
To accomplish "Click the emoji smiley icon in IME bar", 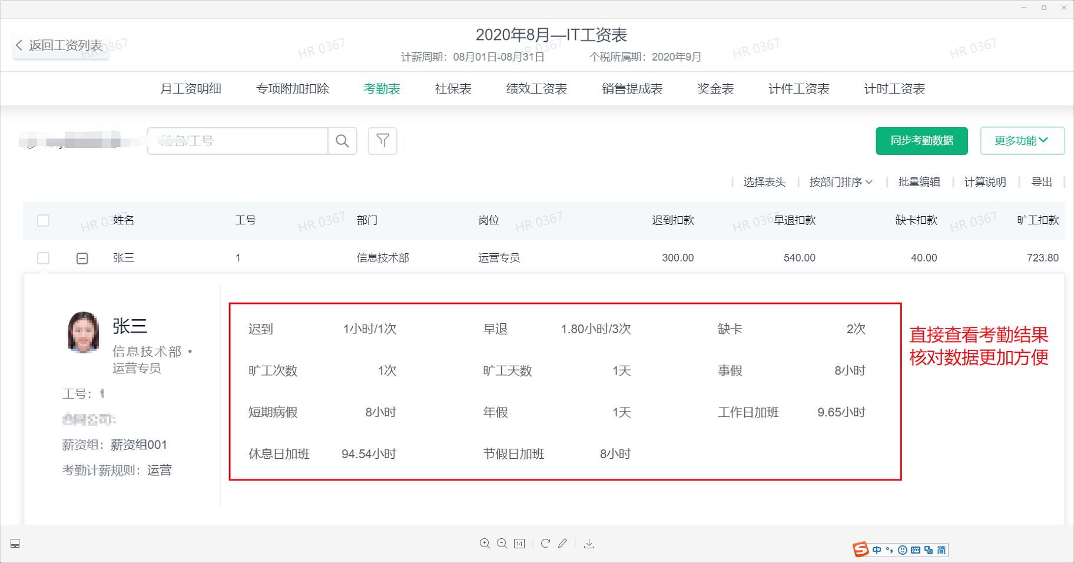I will 903,550.
